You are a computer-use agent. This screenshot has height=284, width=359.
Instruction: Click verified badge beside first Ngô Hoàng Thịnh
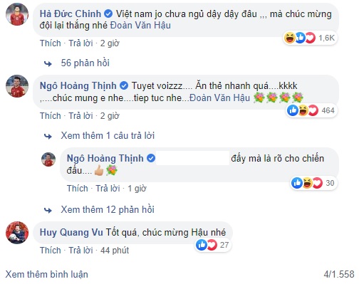point(124,85)
